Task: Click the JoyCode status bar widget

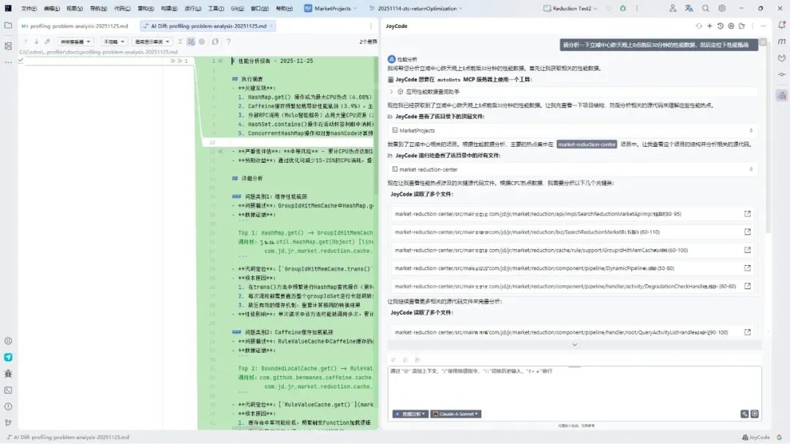Action: pyautogui.click(x=756, y=437)
